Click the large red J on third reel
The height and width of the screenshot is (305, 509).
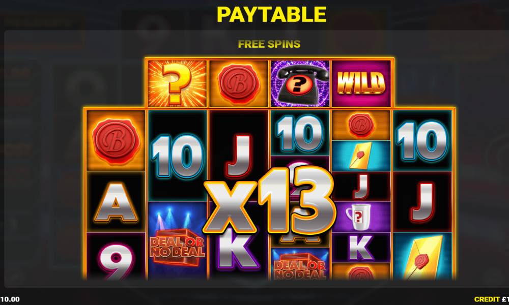tap(239, 156)
